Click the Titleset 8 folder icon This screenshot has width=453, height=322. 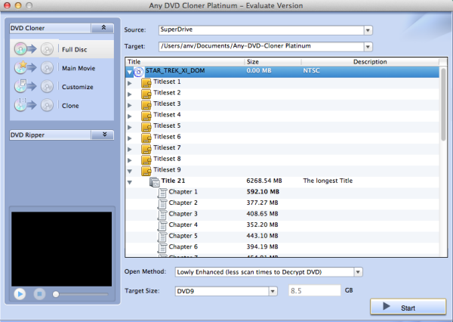pyautogui.click(x=146, y=159)
